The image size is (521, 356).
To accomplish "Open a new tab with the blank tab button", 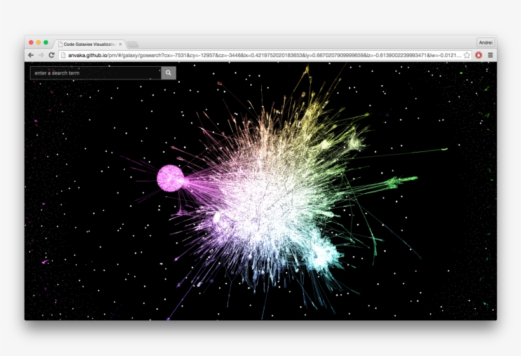I will tap(133, 44).
